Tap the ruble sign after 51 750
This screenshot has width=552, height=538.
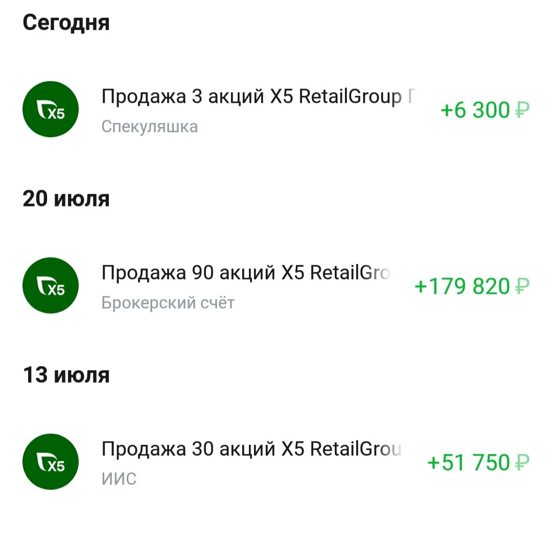pyautogui.click(x=522, y=463)
